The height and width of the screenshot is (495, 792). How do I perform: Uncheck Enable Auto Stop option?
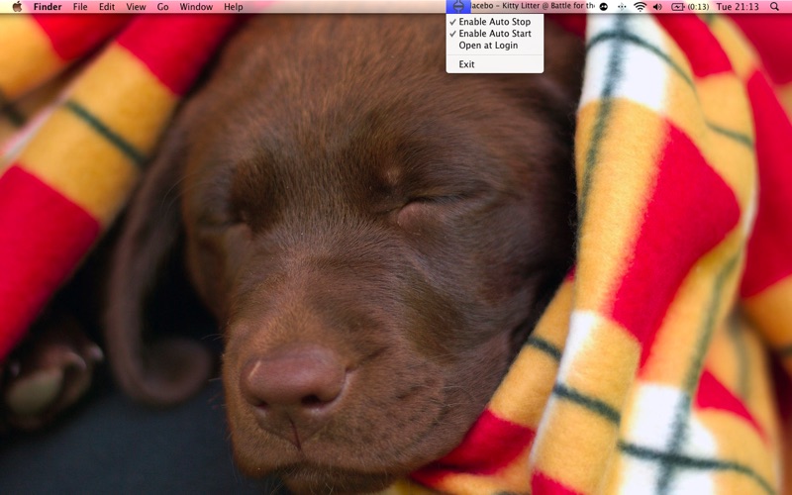point(494,22)
